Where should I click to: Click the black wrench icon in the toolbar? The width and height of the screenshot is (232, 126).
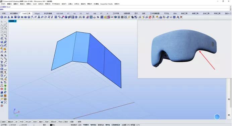[132, 17]
